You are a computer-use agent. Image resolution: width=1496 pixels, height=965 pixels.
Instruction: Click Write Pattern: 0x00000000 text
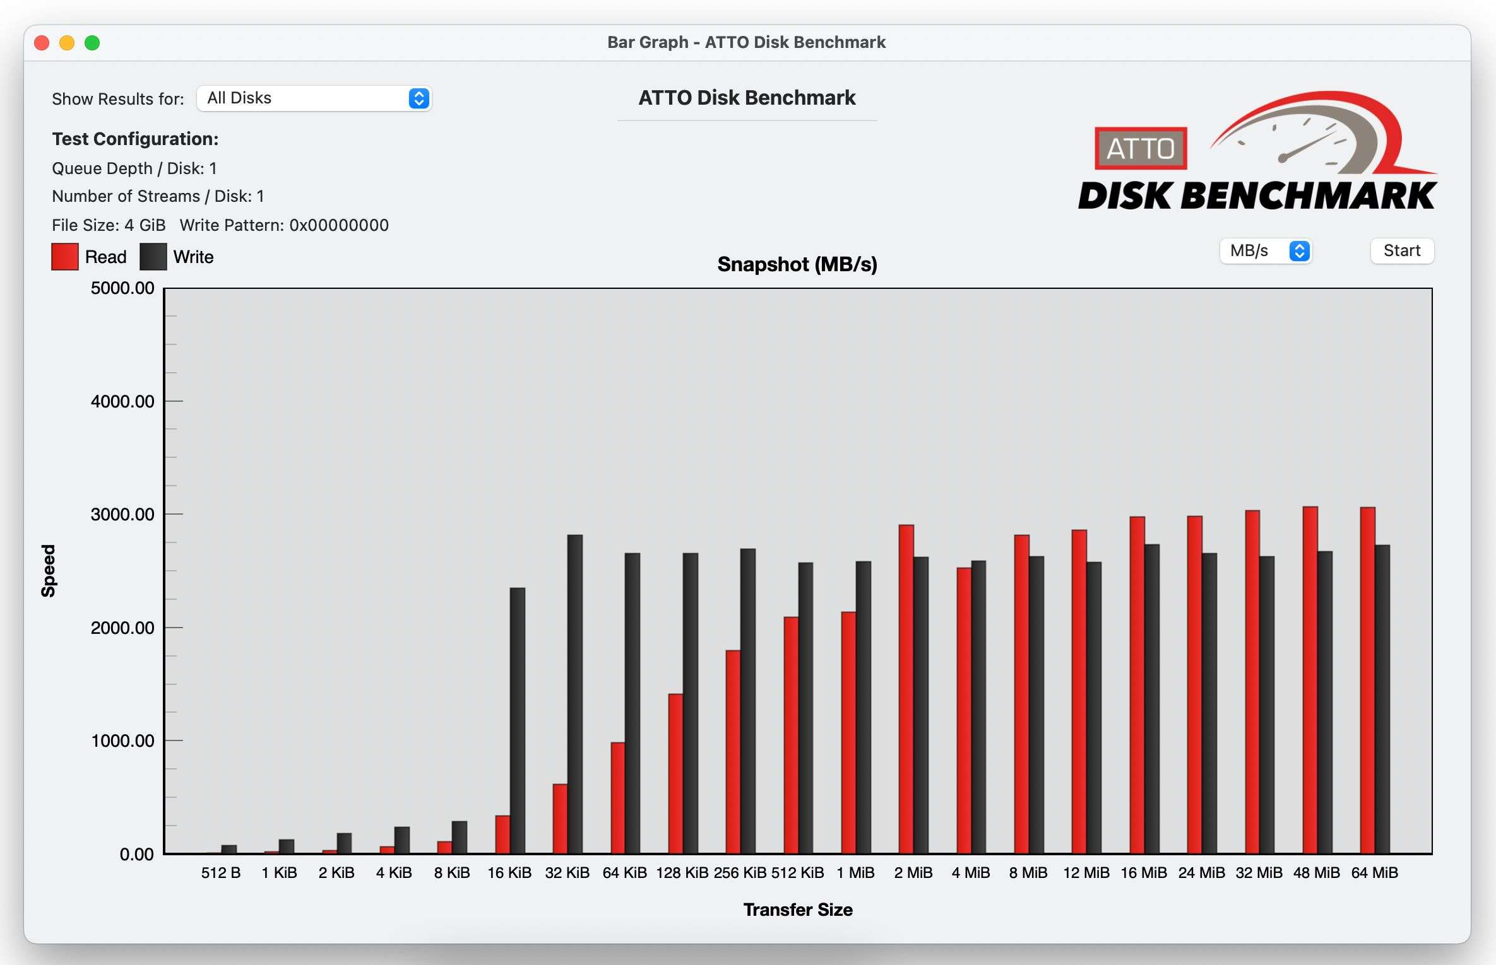[284, 225]
